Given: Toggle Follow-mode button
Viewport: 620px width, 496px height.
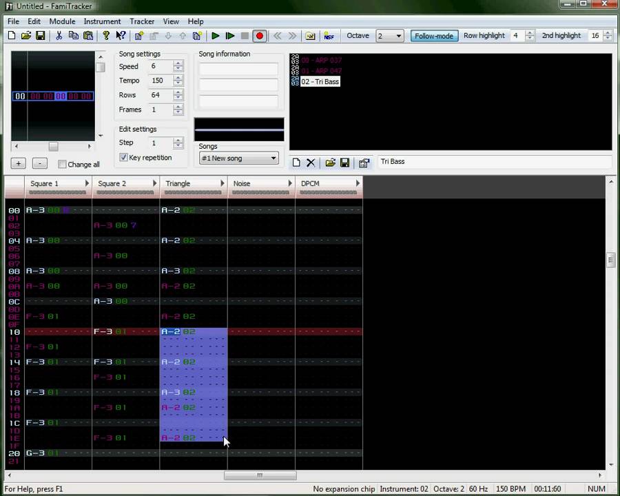Looking at the screenshot, I should coord(434,36).
